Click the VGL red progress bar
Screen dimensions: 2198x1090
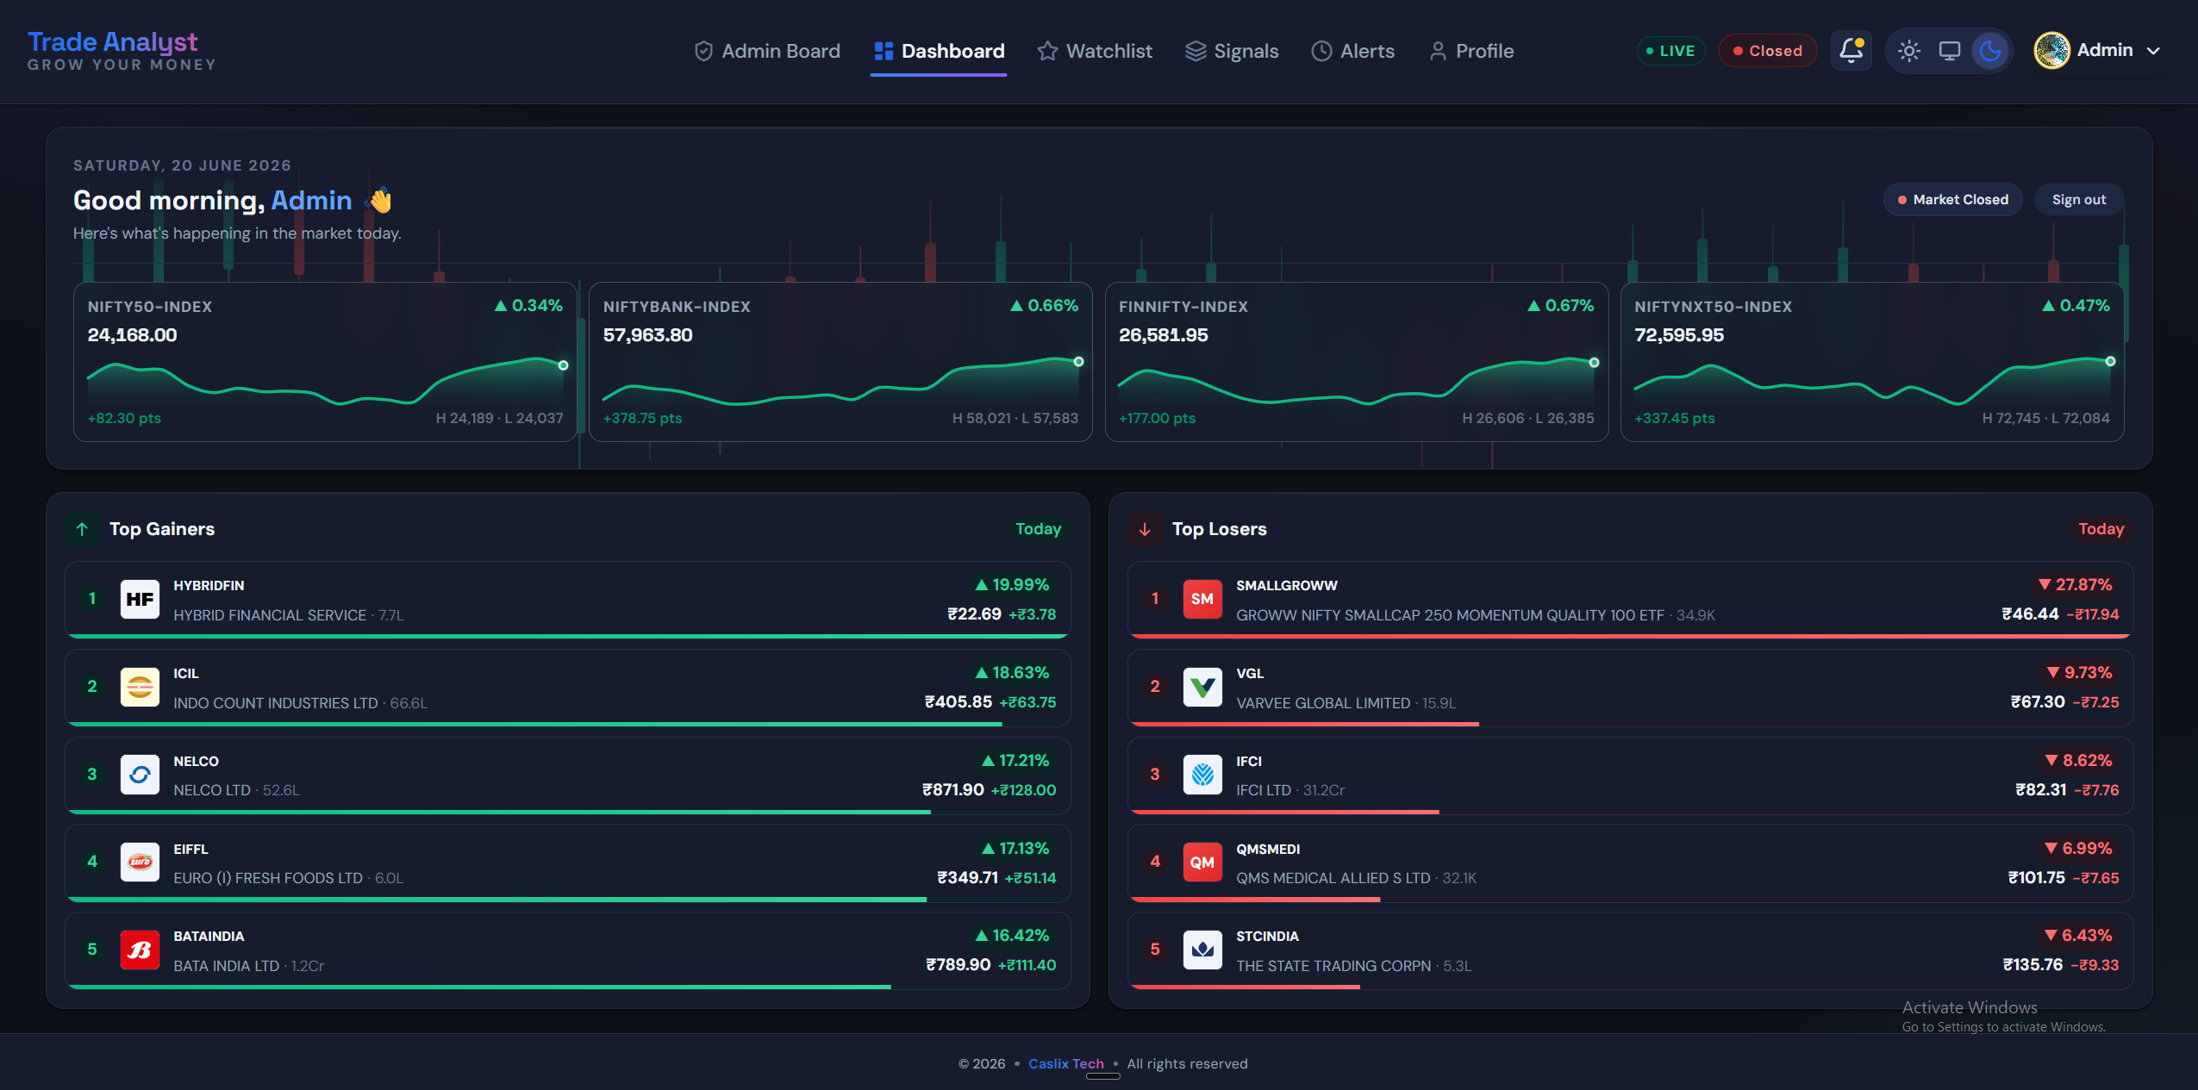coord(1305,724)
